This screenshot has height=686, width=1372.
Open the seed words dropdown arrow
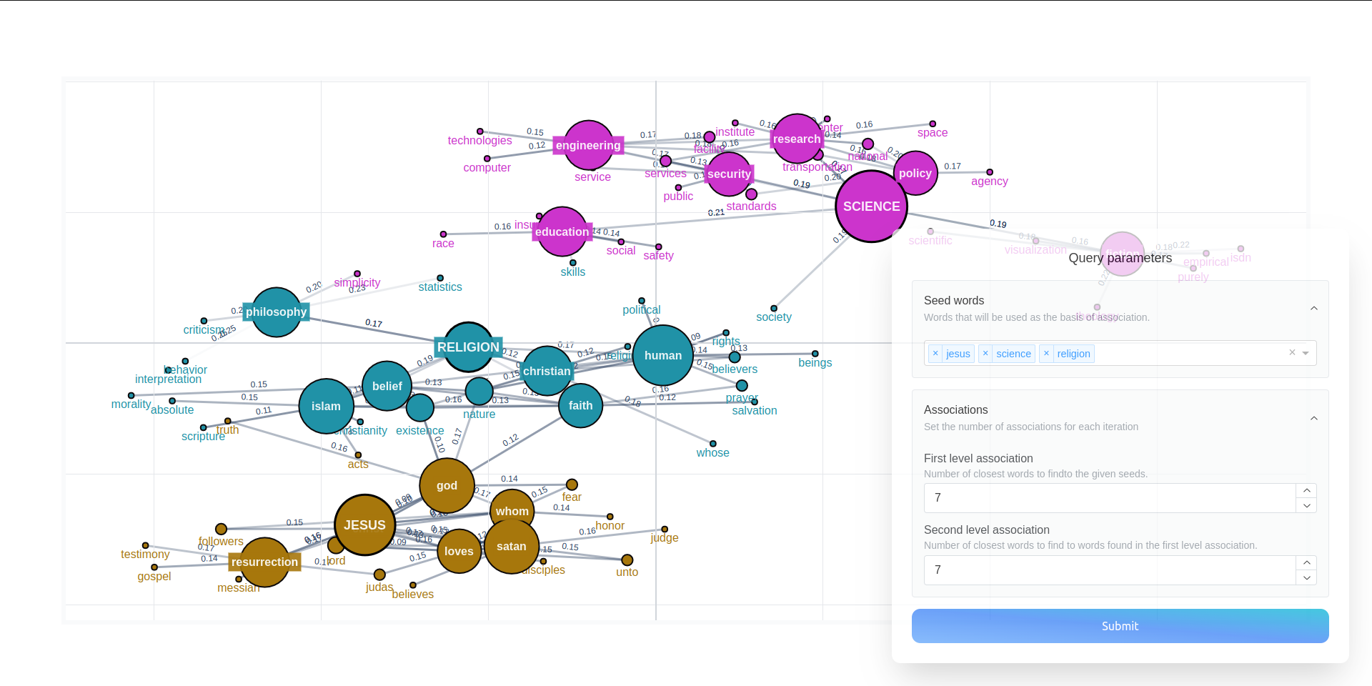[1306, 353]
